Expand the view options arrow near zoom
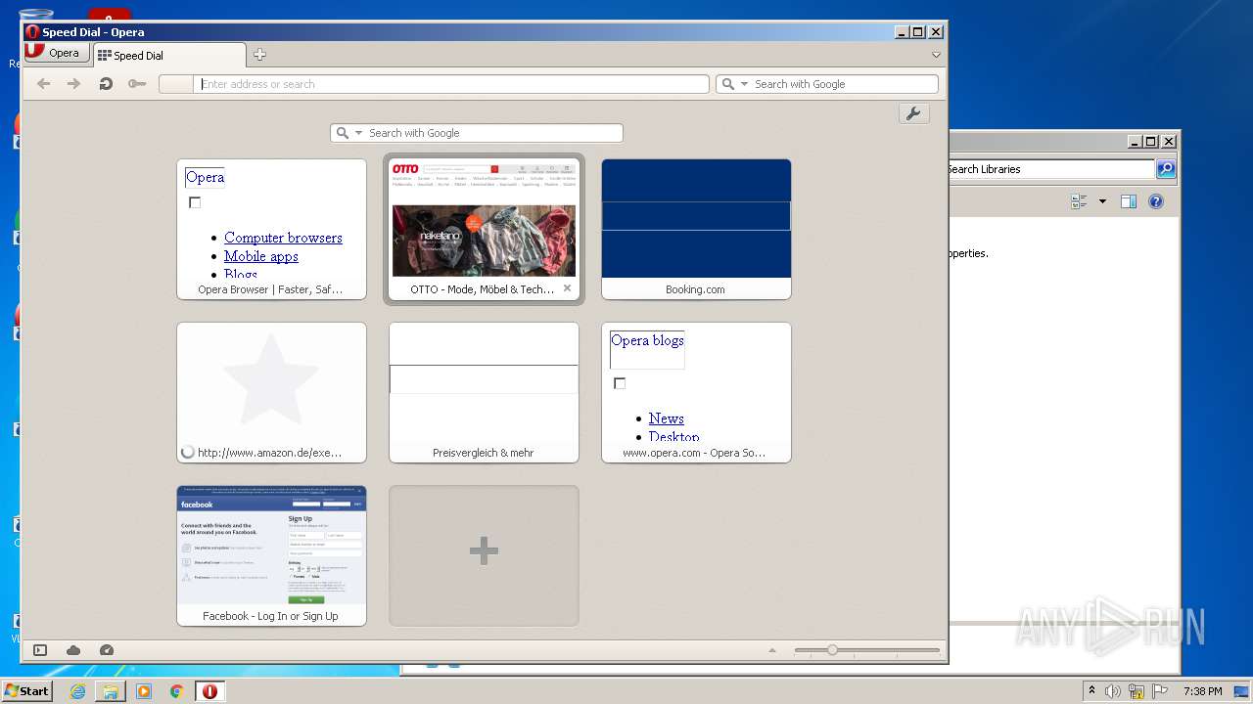The width and height of the screenshot is (1253, 704). coord(772,650)
